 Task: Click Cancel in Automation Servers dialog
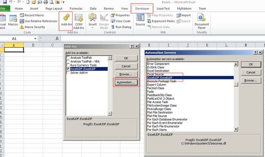point(251,73)
